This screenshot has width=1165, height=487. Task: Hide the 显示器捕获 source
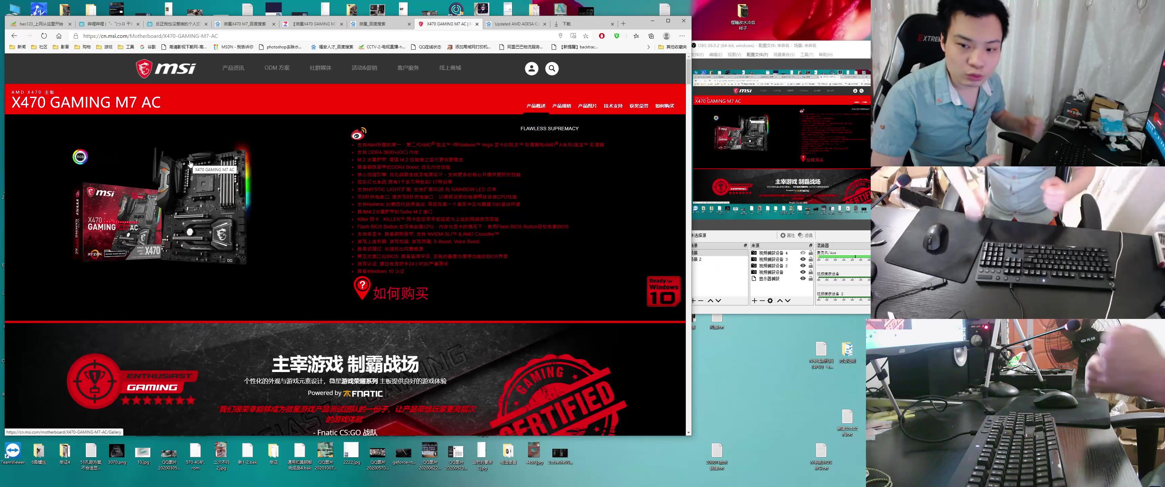click(803, 279)
